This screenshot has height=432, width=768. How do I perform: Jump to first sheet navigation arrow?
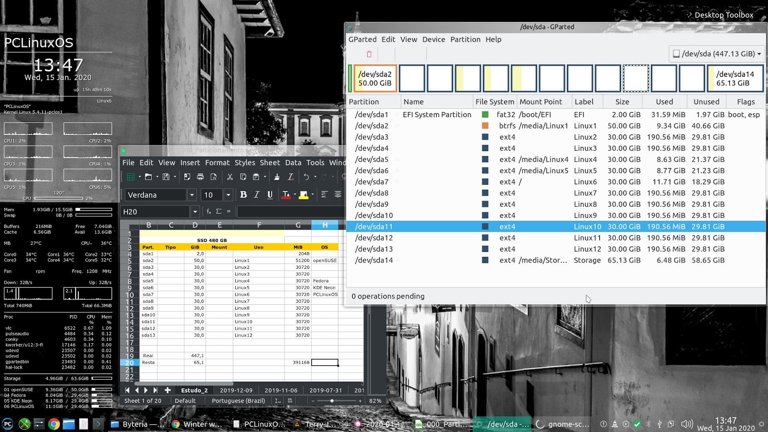point(127,390)
